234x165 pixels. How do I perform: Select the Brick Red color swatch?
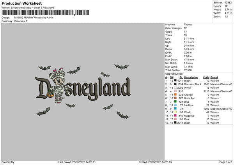(175, 98)
